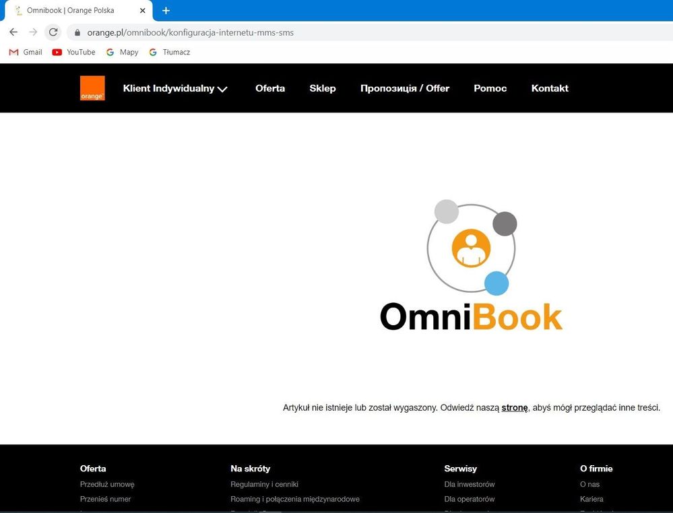Image resolution: width=673 pixels, height=513 pixels.
Task: Open Regulaminy i cenniki footer link
Action: pyautogui.click(x=264, y=484)
